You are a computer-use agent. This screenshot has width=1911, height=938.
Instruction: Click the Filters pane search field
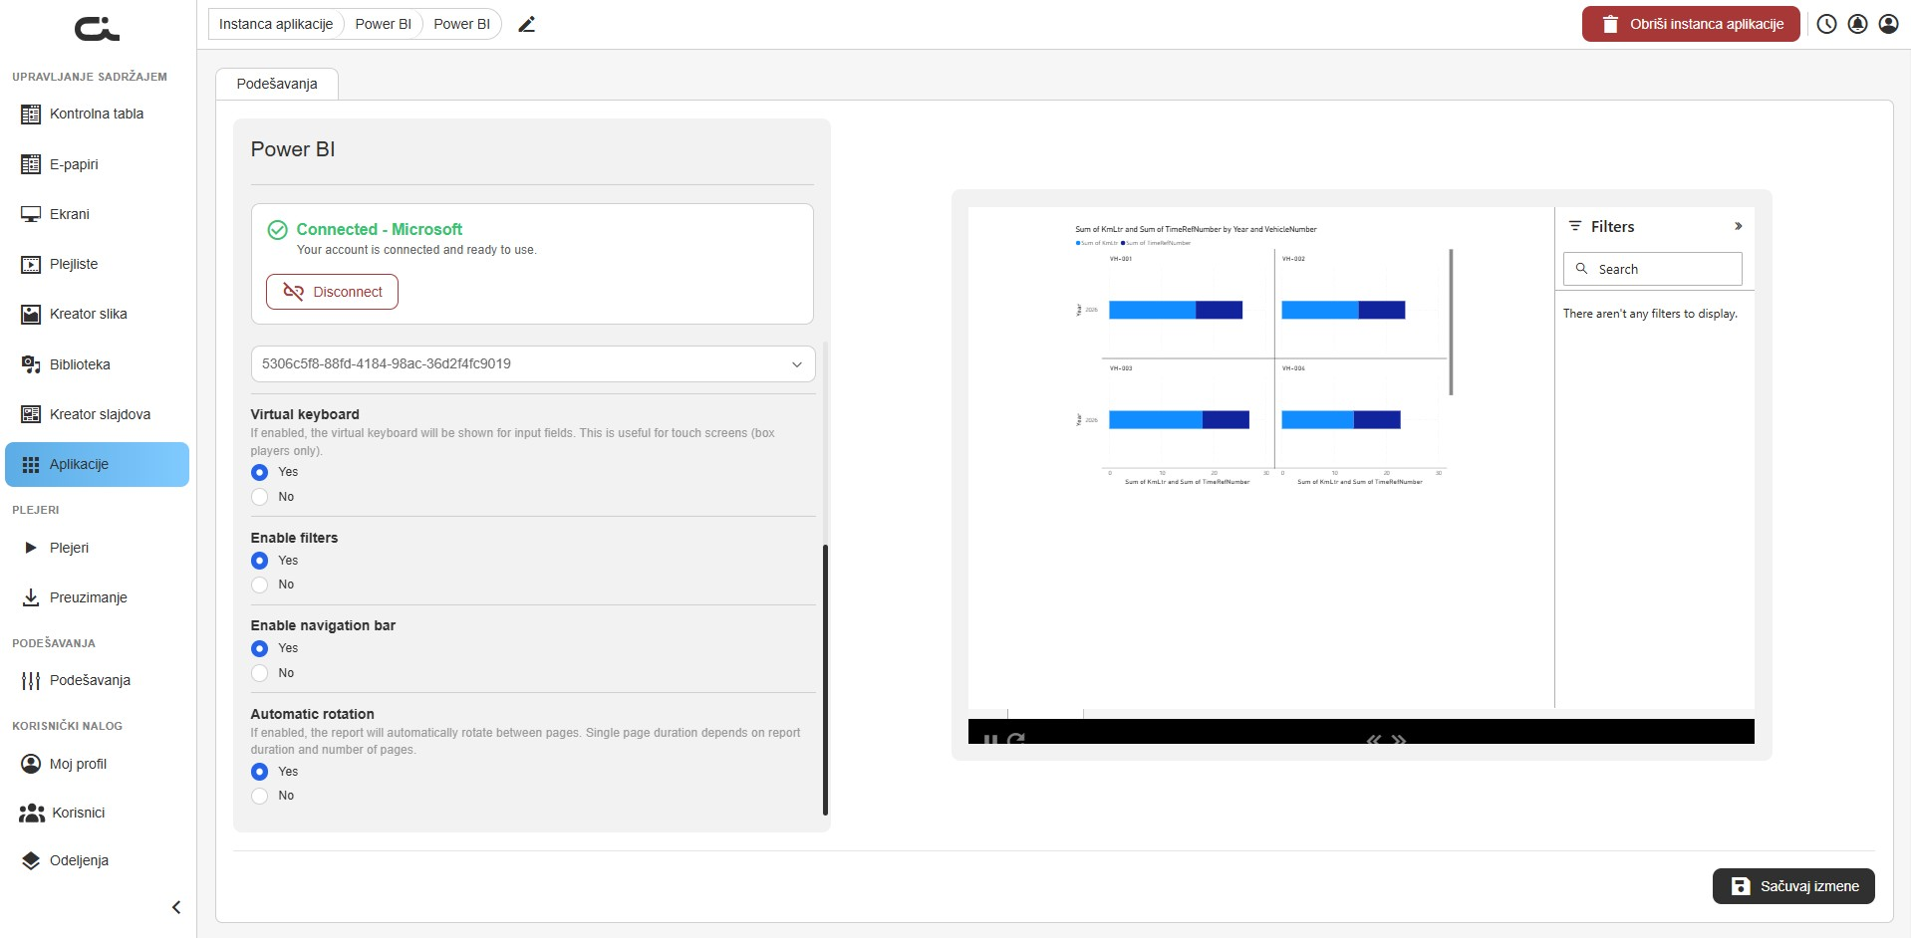tap(1652, 269)
